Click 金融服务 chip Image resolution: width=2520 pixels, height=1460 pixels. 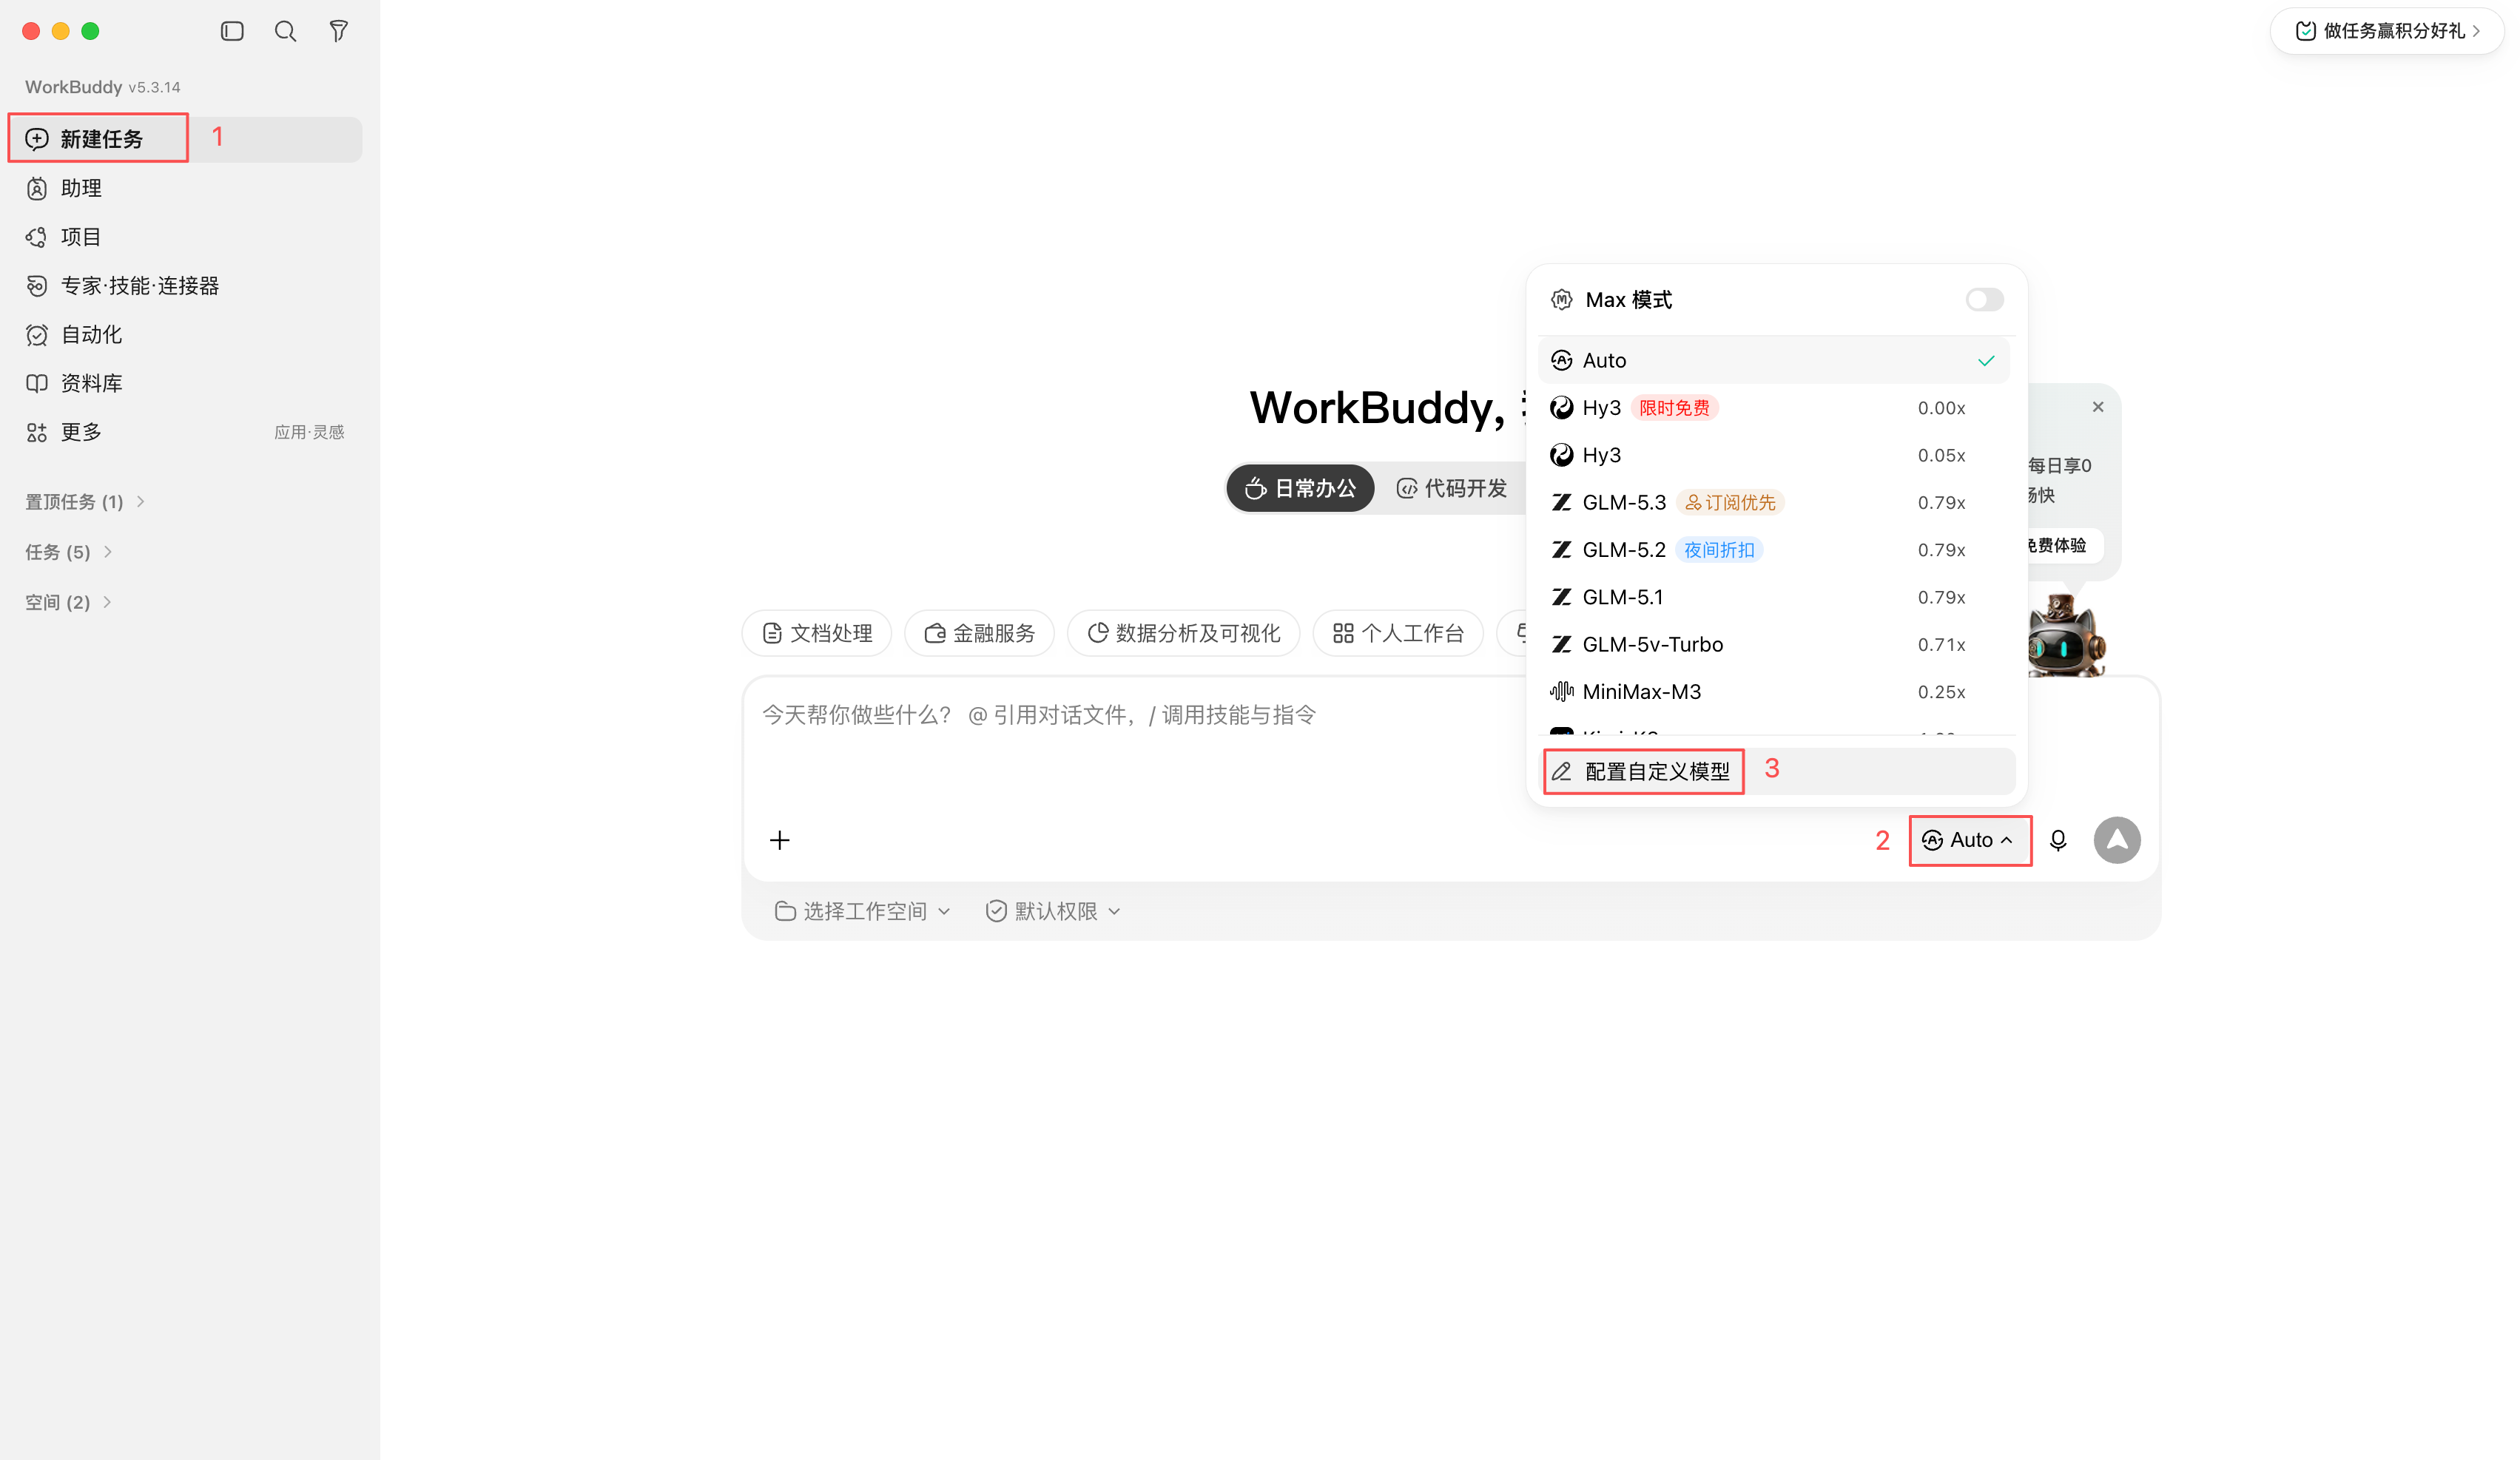980,634
